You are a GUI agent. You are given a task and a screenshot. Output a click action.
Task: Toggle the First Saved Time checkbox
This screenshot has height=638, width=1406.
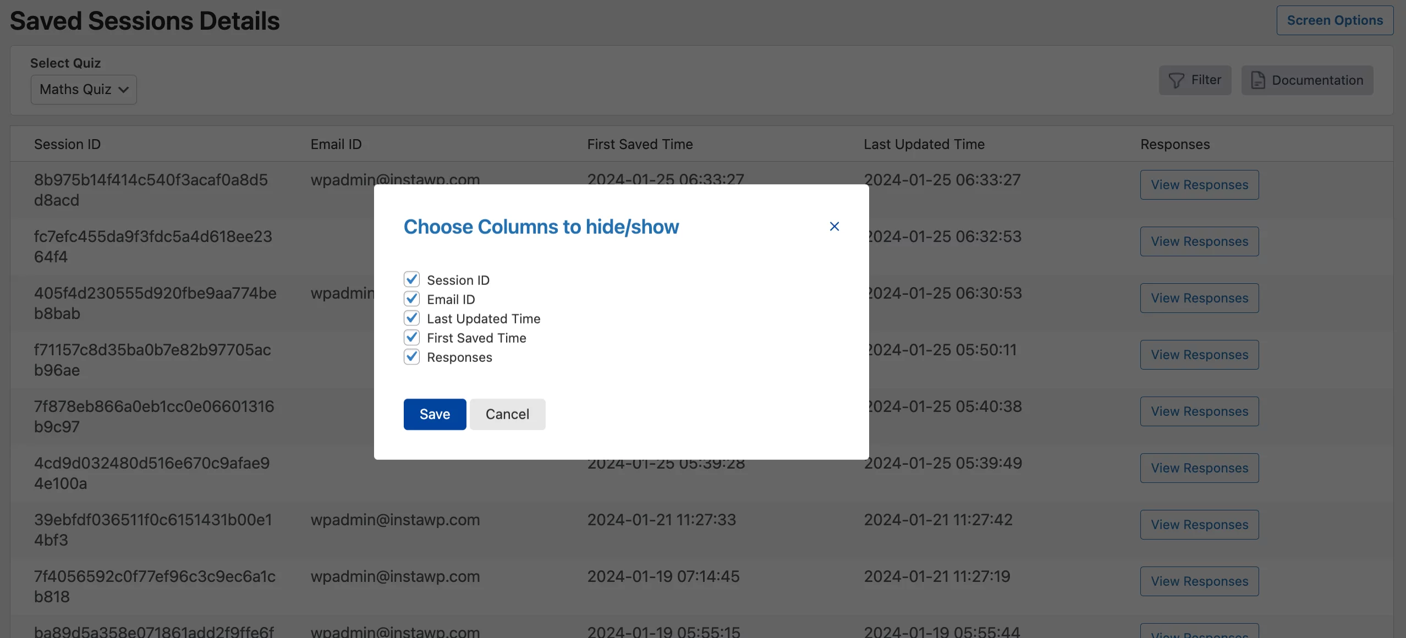click(x=411, y=337)
